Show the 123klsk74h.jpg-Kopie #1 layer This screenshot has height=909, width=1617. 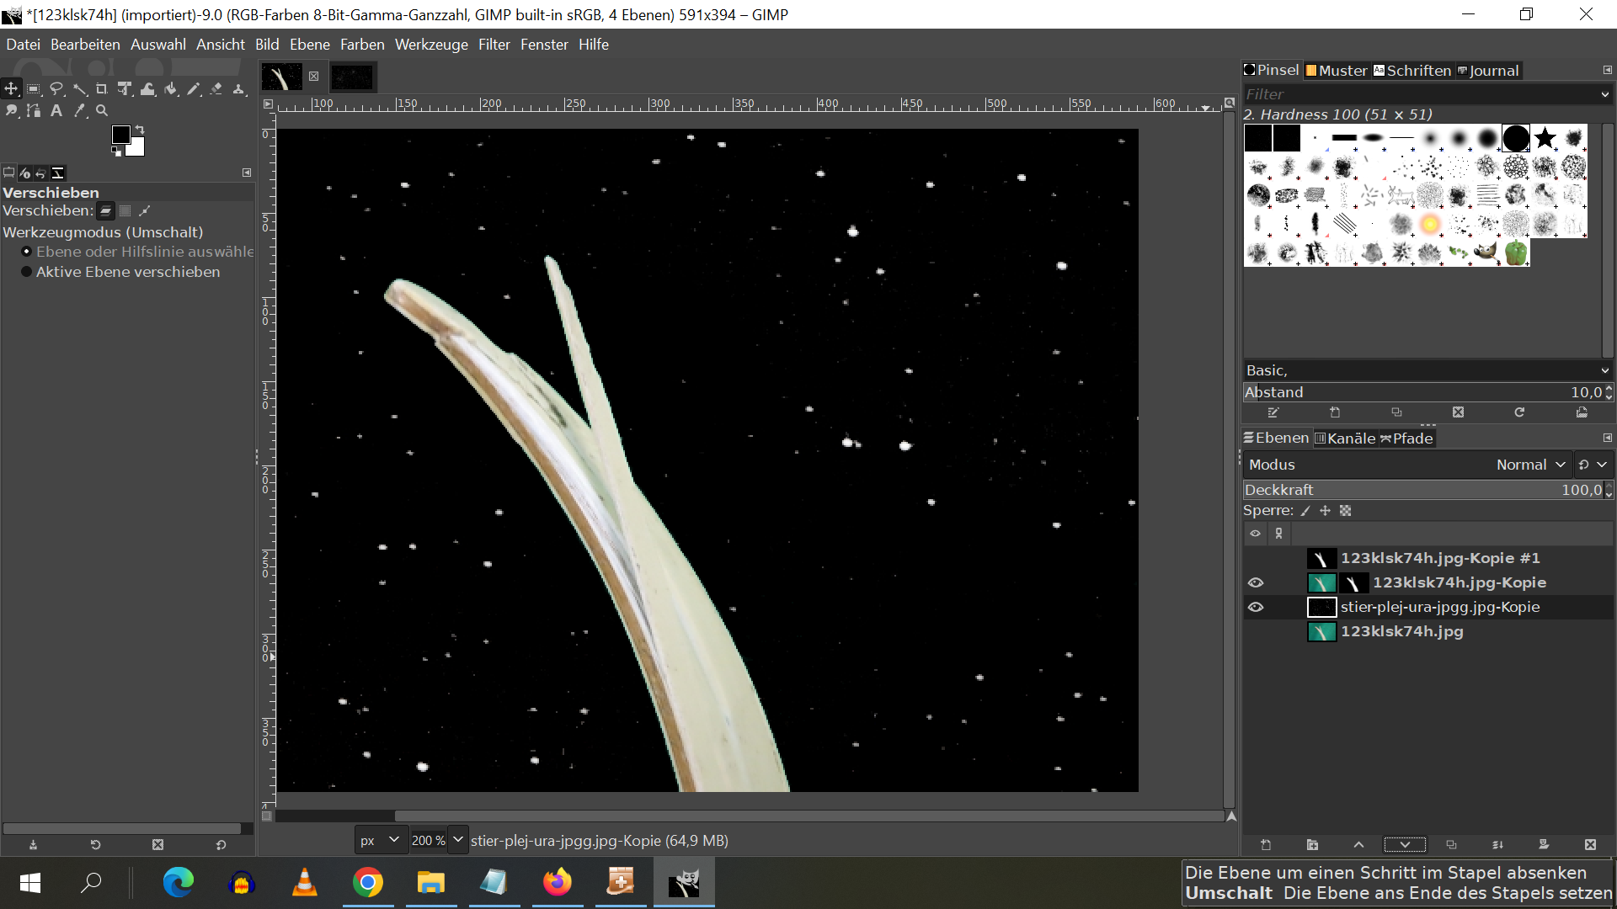(1256, 558)
